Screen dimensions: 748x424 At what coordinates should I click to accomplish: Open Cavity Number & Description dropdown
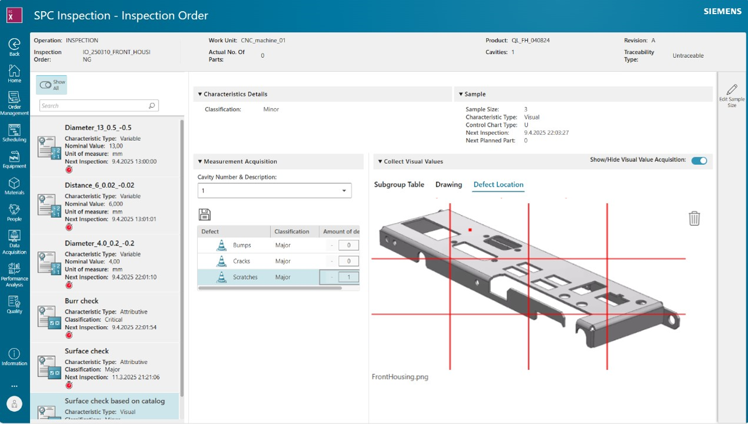click(274, 191)
